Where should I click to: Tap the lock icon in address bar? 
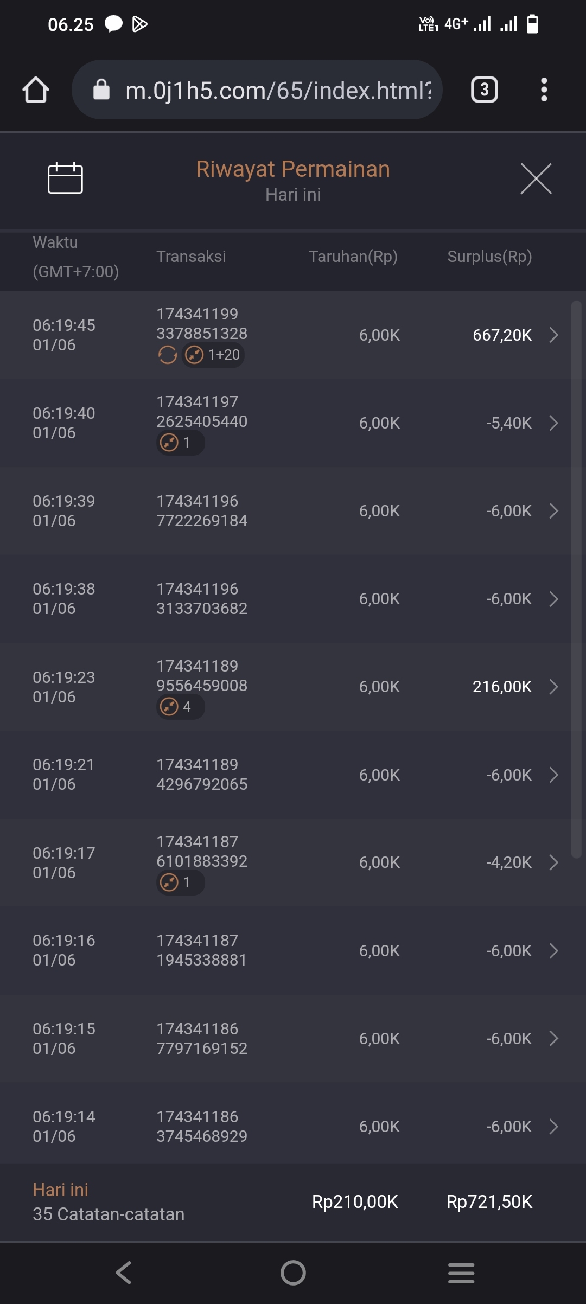coord(101,90)
